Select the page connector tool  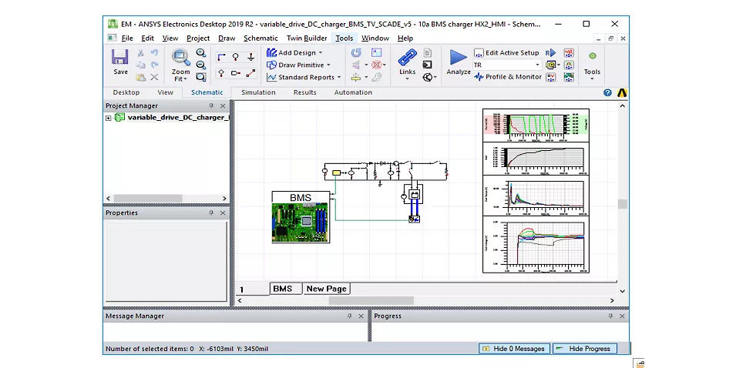(236, 73)
